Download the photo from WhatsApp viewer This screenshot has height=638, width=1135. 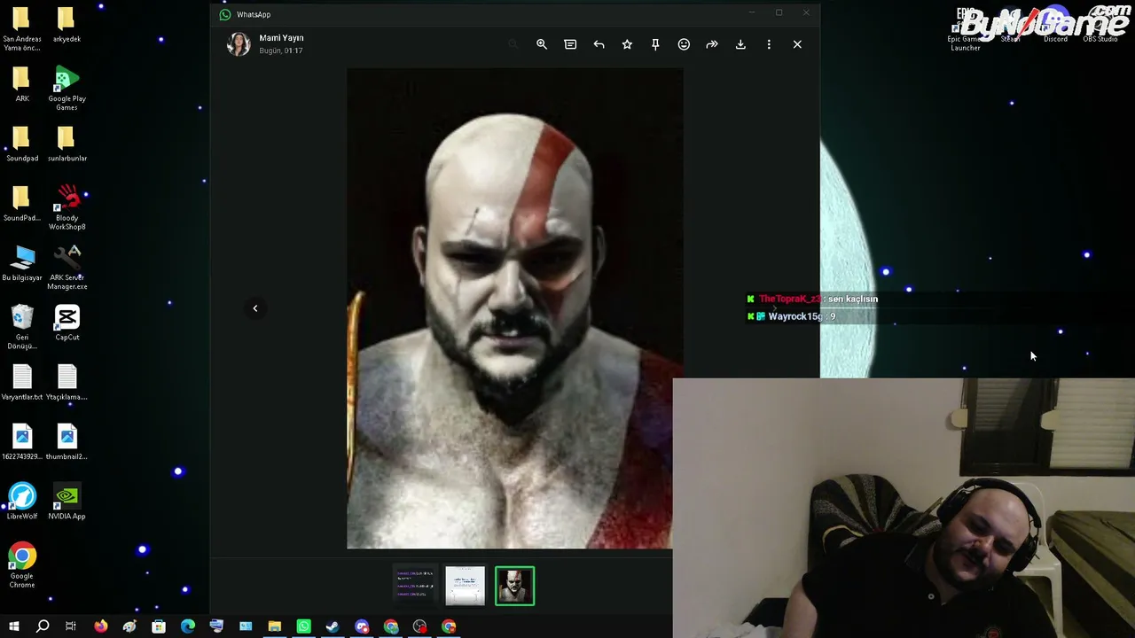(x=740, y=44)
